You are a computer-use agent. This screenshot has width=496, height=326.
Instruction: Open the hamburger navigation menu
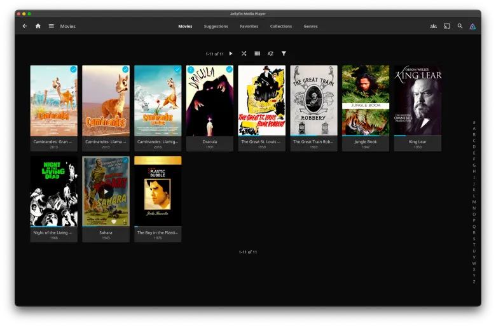point(52,26)
